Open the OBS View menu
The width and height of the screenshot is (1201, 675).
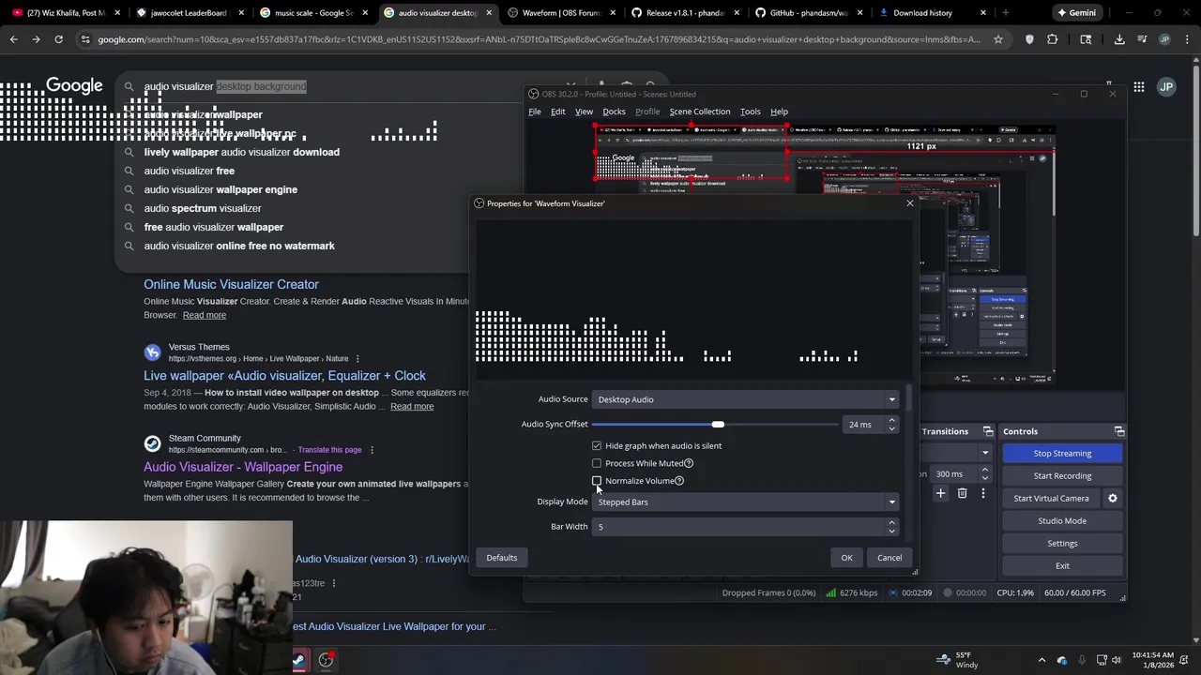click(584, 112)
